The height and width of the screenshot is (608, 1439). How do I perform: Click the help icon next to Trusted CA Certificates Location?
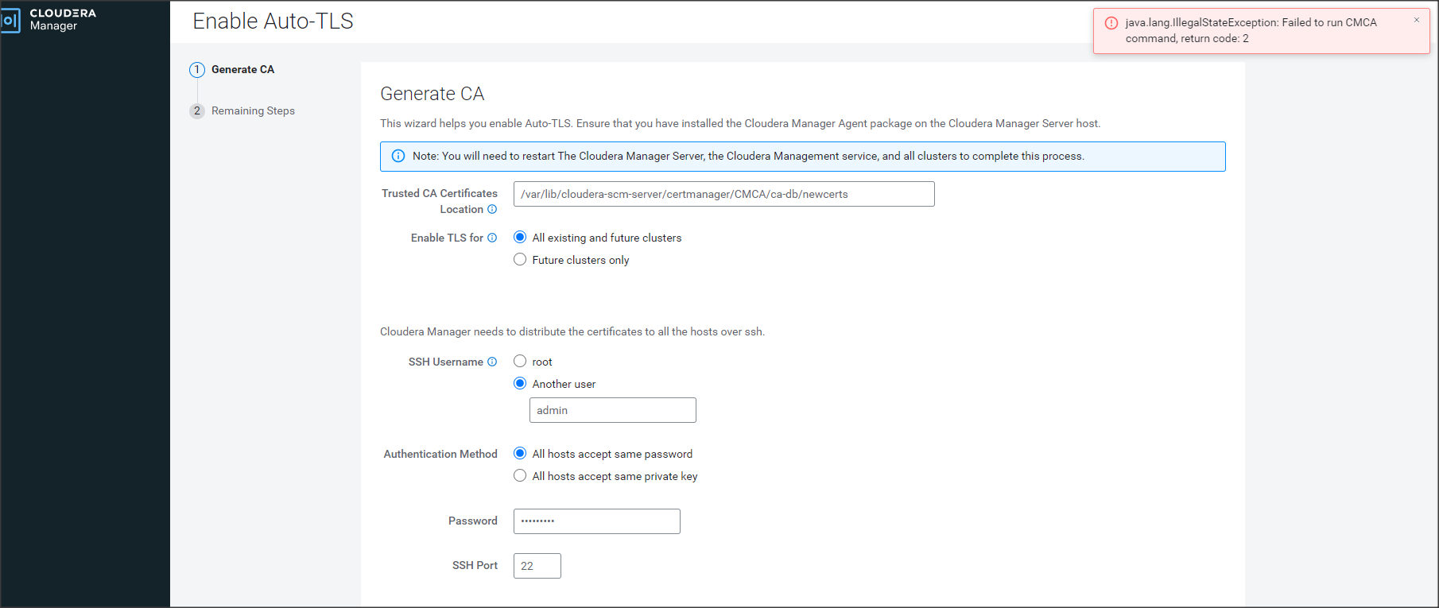coord(492,209)
